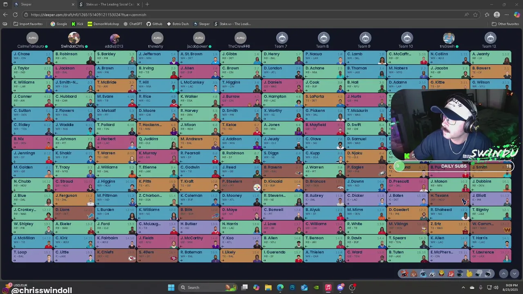
Task: Open the Other favorites folder
Action: tap(505, 24)
